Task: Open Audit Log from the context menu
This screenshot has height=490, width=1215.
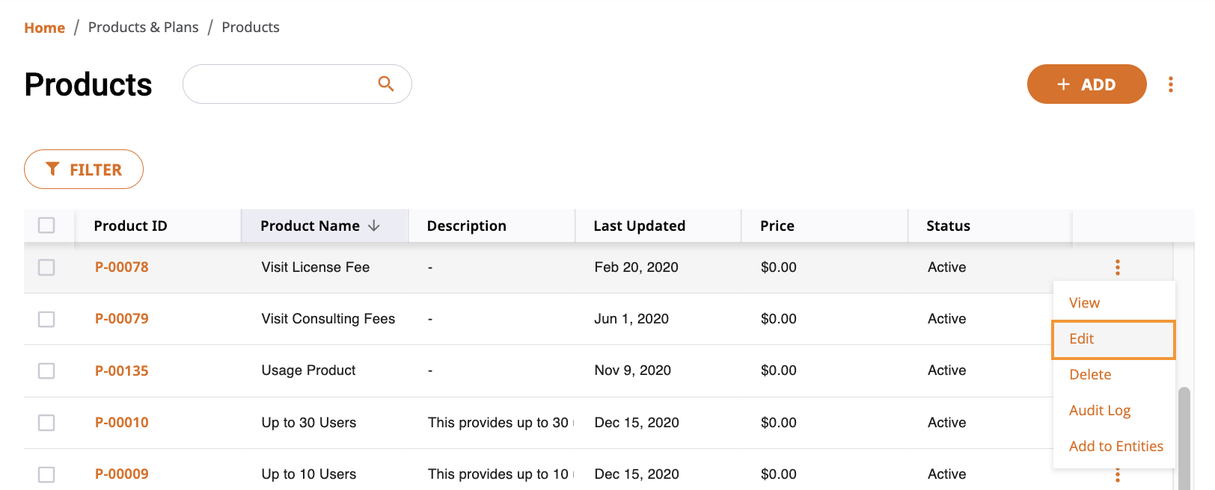Action: (x=1100, y=410)
